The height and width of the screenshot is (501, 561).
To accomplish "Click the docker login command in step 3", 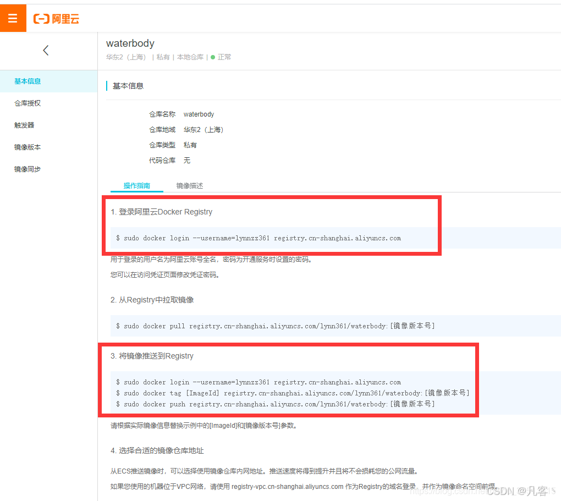I will point(258,382).
